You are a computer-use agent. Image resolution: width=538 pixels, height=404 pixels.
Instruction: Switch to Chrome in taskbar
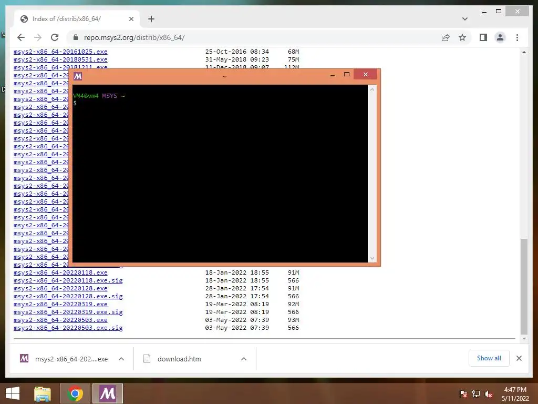click(75, 393)
